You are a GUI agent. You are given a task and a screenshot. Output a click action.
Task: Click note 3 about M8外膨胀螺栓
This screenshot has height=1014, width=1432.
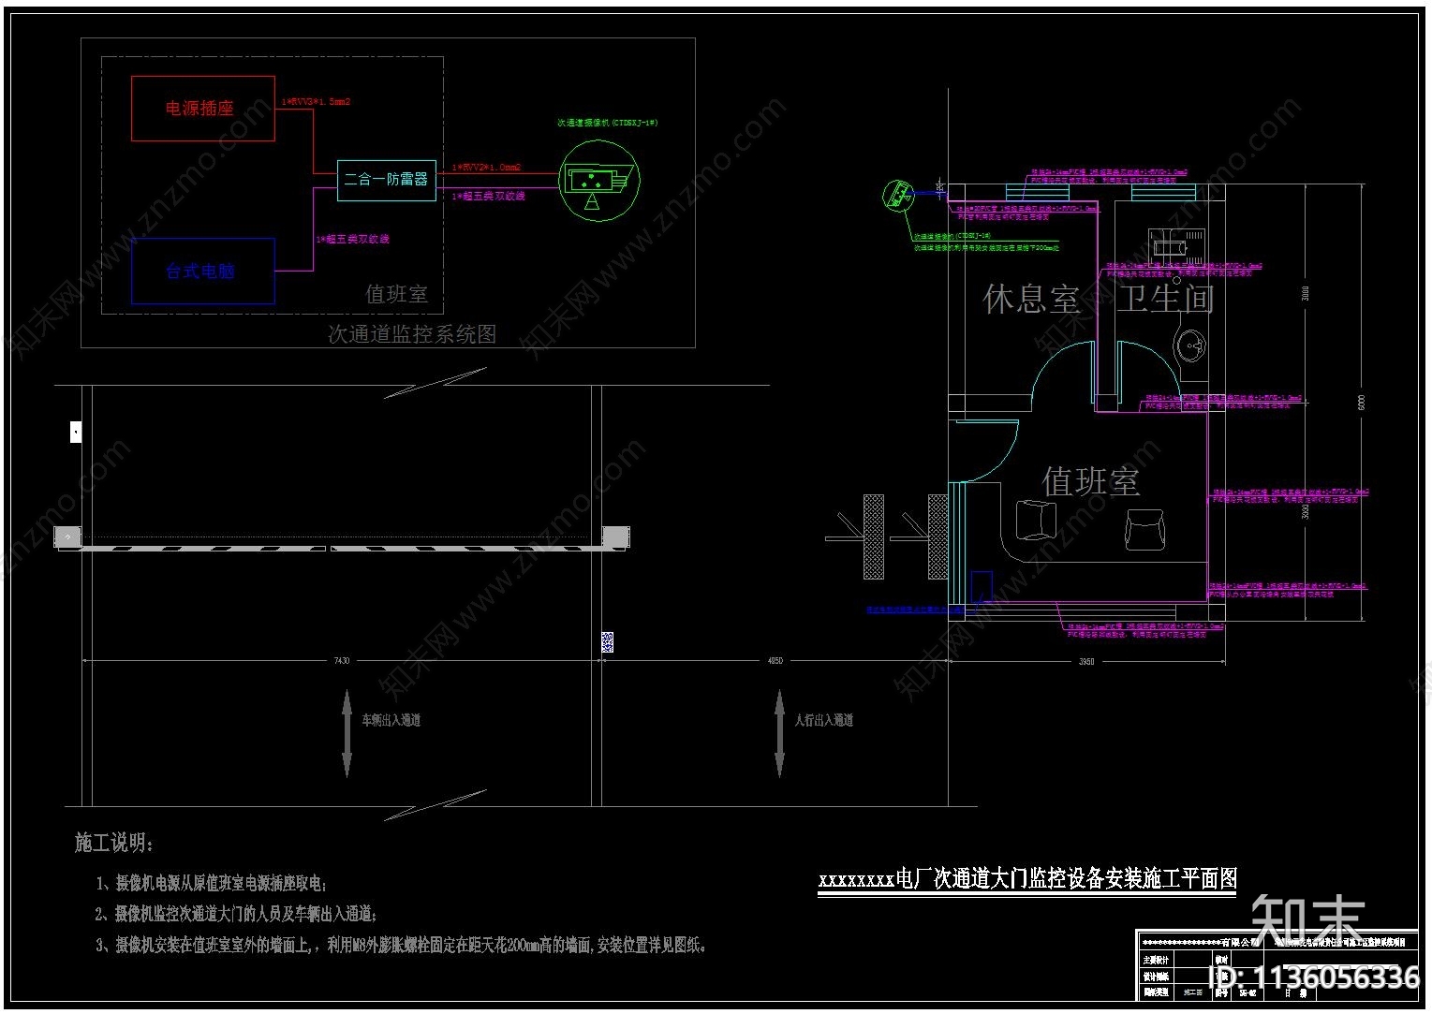[x=402, y=945]
